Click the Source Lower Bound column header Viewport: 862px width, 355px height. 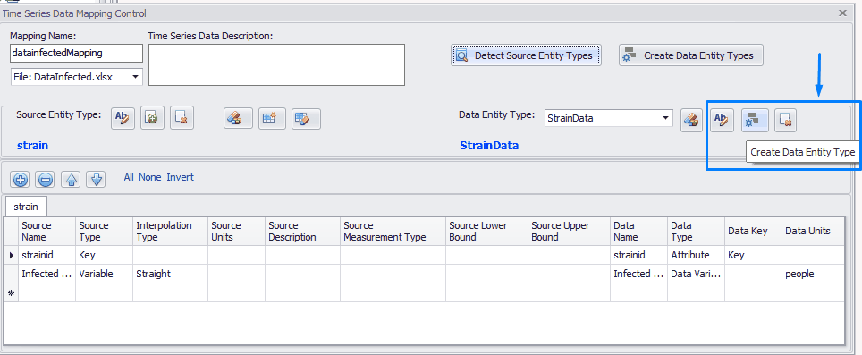point(486,232)
